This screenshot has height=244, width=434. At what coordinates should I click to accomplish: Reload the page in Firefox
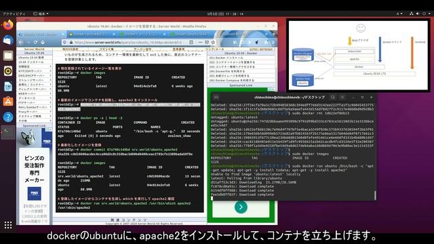(x=35, y=42)
